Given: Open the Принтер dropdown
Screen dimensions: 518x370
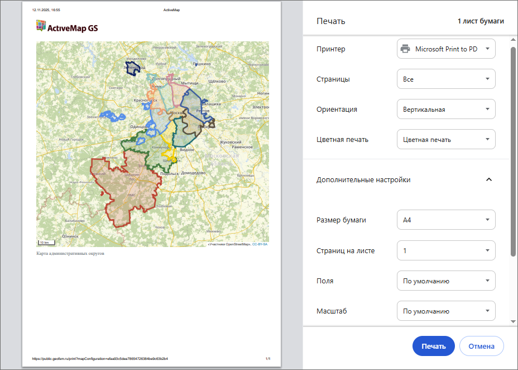Looking at the screenshot, I should pos(445,49).
